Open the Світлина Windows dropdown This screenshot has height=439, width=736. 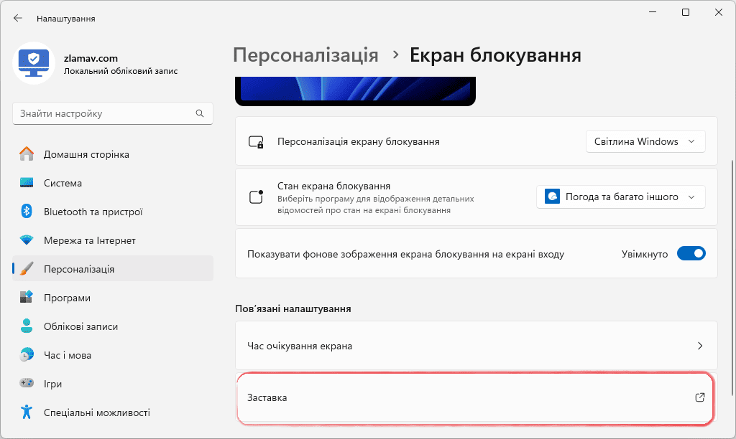click(645, 141)
